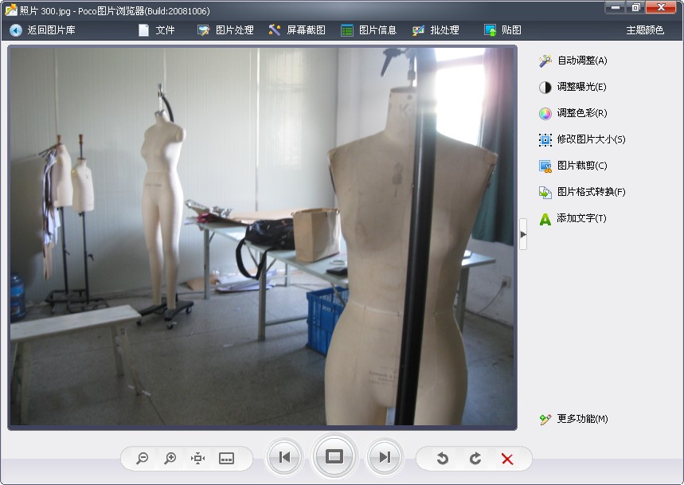Open the 屏幕截图 menu
This screenshot has height=485, width=684.
tap(297, 30)
